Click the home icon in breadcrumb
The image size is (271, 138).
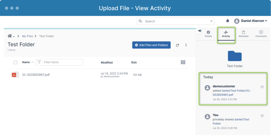(10, 36)
